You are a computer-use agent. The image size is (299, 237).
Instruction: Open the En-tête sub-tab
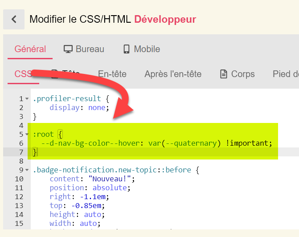[112, 74]
